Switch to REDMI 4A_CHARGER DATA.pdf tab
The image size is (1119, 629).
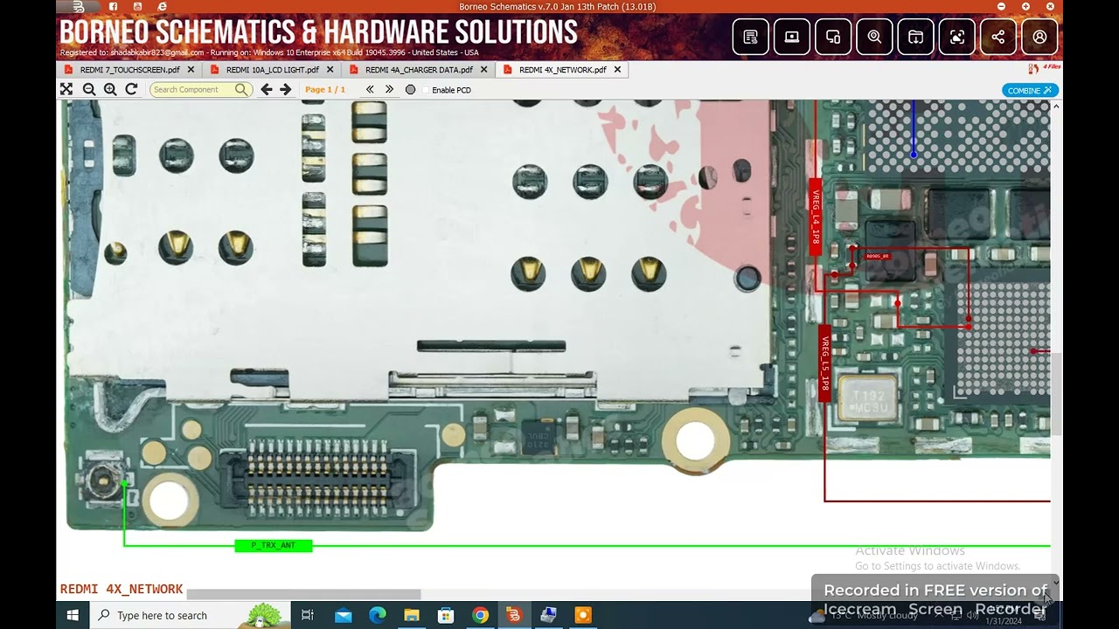point(419,70)
